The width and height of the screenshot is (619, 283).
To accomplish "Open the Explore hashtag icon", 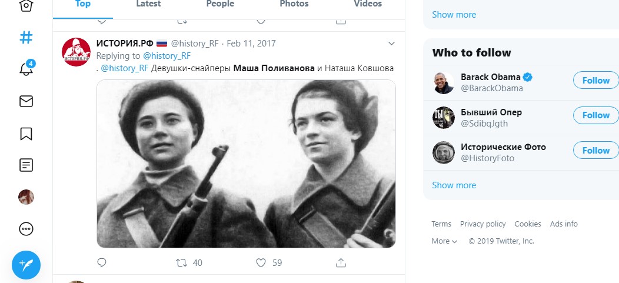I will point(26,38).
